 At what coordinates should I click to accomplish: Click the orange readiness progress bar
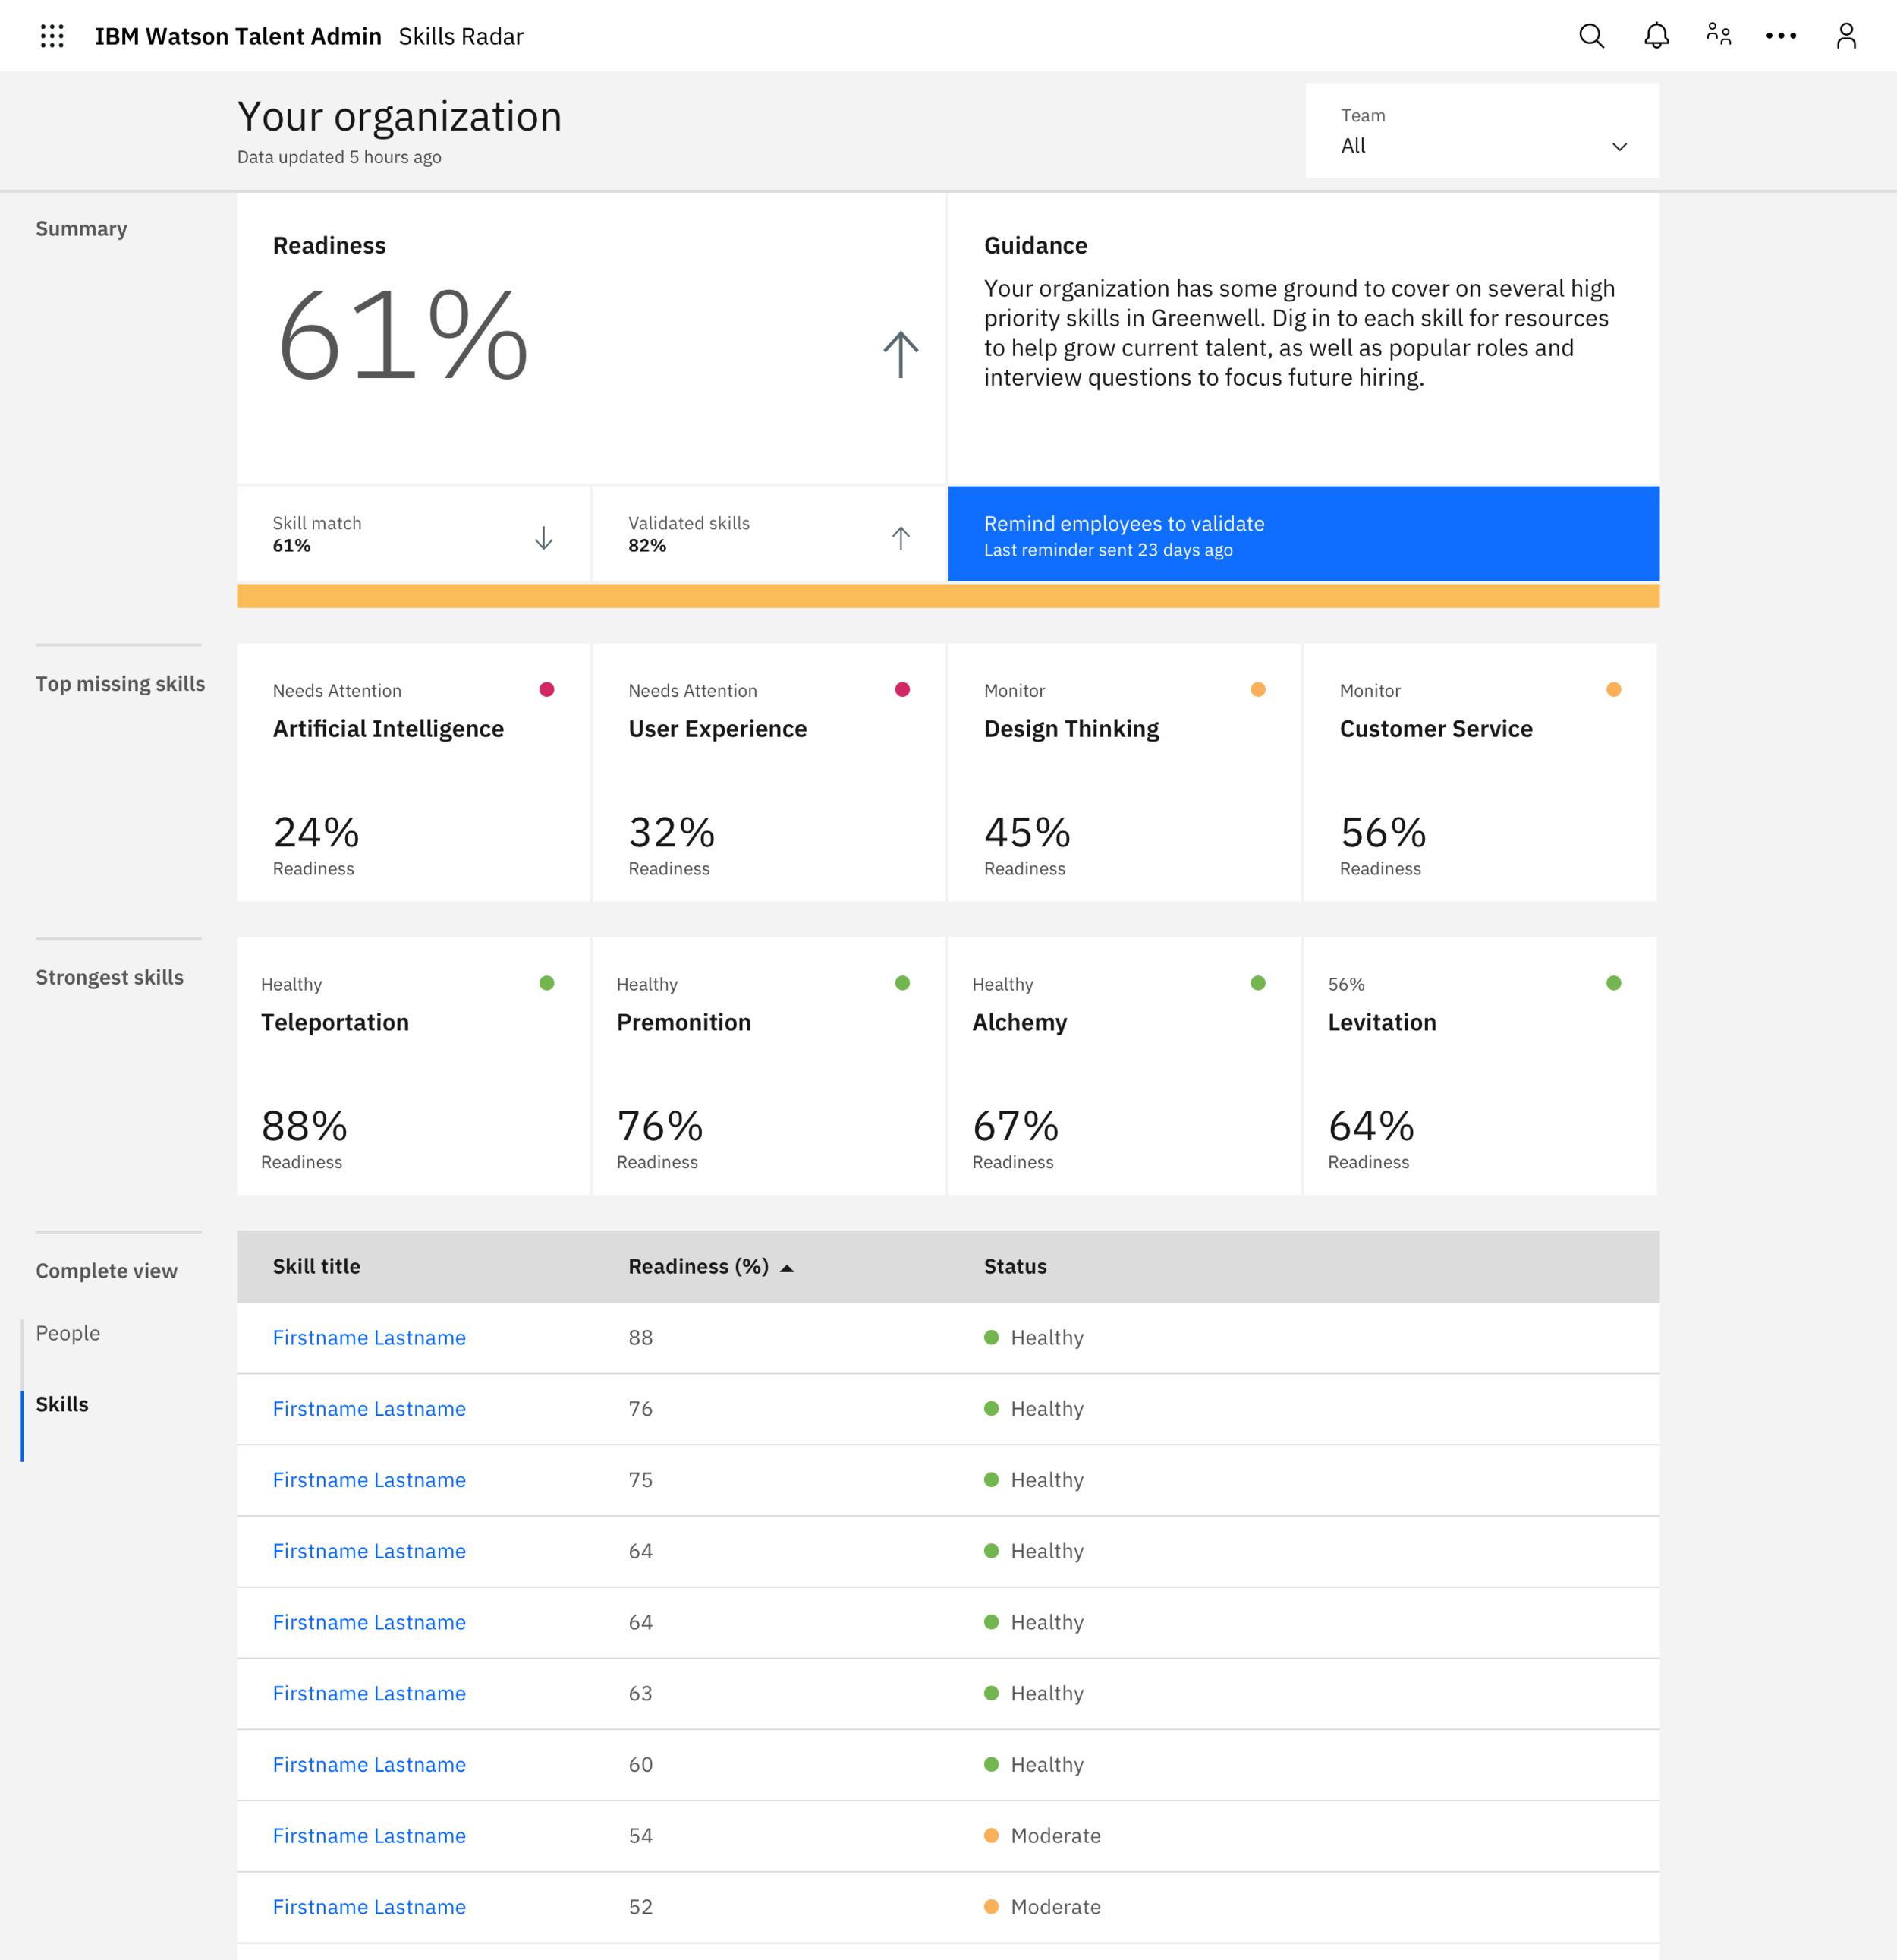[x=948, y=596]
